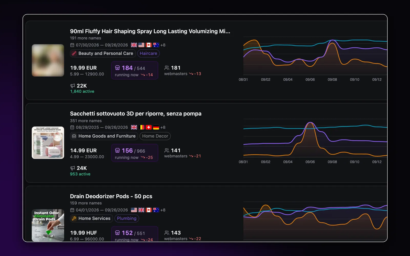Click UK flag on Sacchetti row
Image resolution: width=410 pixels, height=256 pixels.
134,127
